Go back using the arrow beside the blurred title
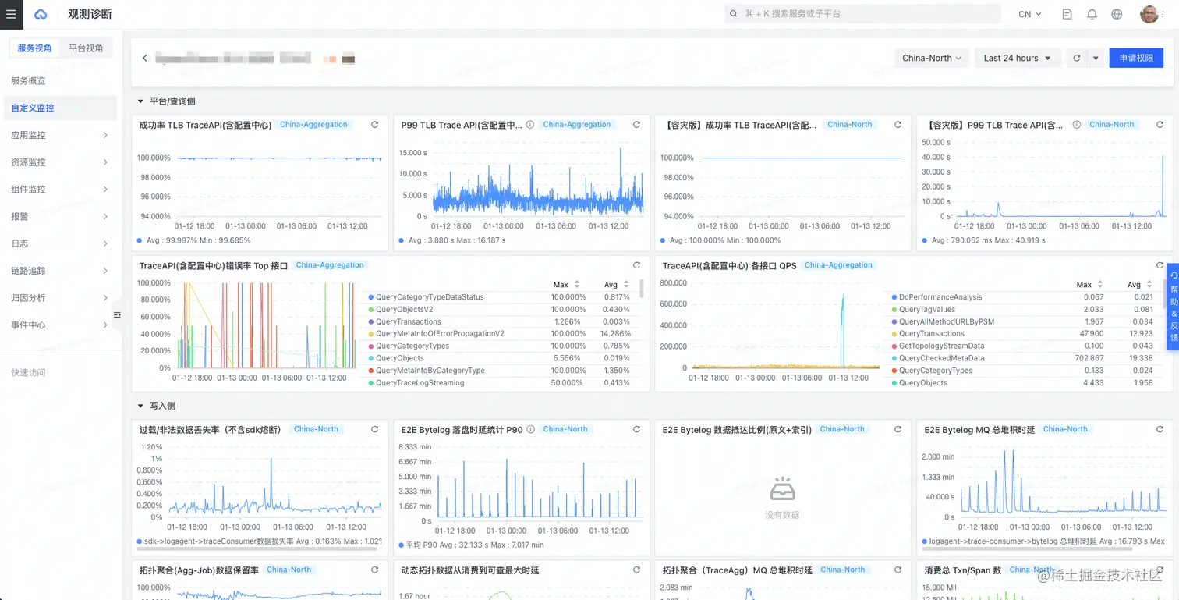Screen dimensions: 1179x600 (x=144, y=59)
